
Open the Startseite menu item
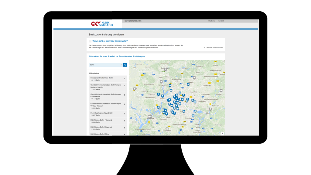point(212,21)
